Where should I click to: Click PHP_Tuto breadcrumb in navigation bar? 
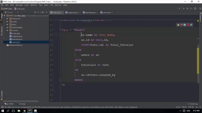tap(7, 9)
